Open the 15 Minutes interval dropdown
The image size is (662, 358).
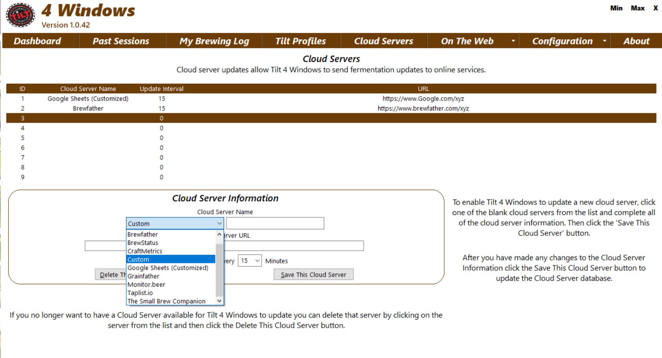click(250, 261)
